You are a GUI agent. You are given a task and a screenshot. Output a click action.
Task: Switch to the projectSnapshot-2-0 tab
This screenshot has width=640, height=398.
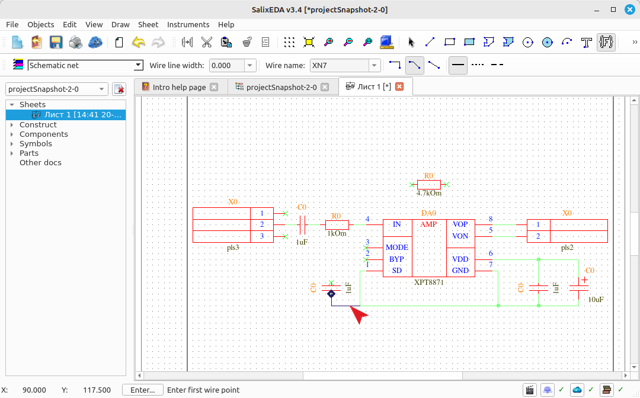(x=281, y=87)
